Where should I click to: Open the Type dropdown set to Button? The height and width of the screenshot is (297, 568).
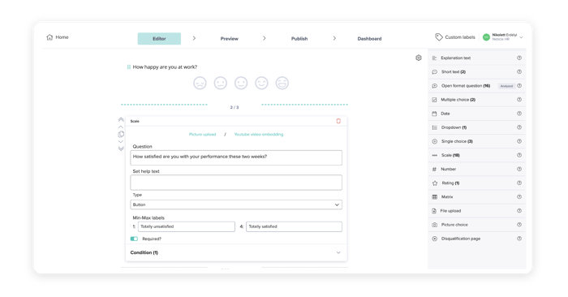click(236, 204)
